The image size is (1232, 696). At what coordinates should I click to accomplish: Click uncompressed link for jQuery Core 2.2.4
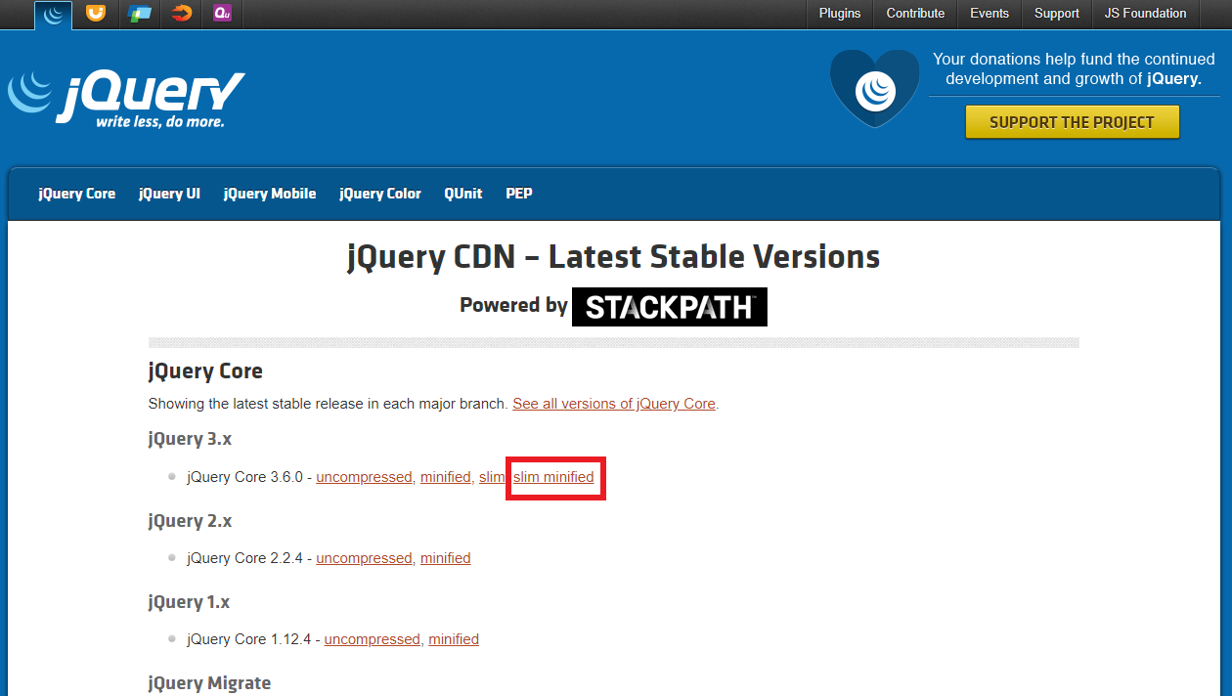click(364, 558)
